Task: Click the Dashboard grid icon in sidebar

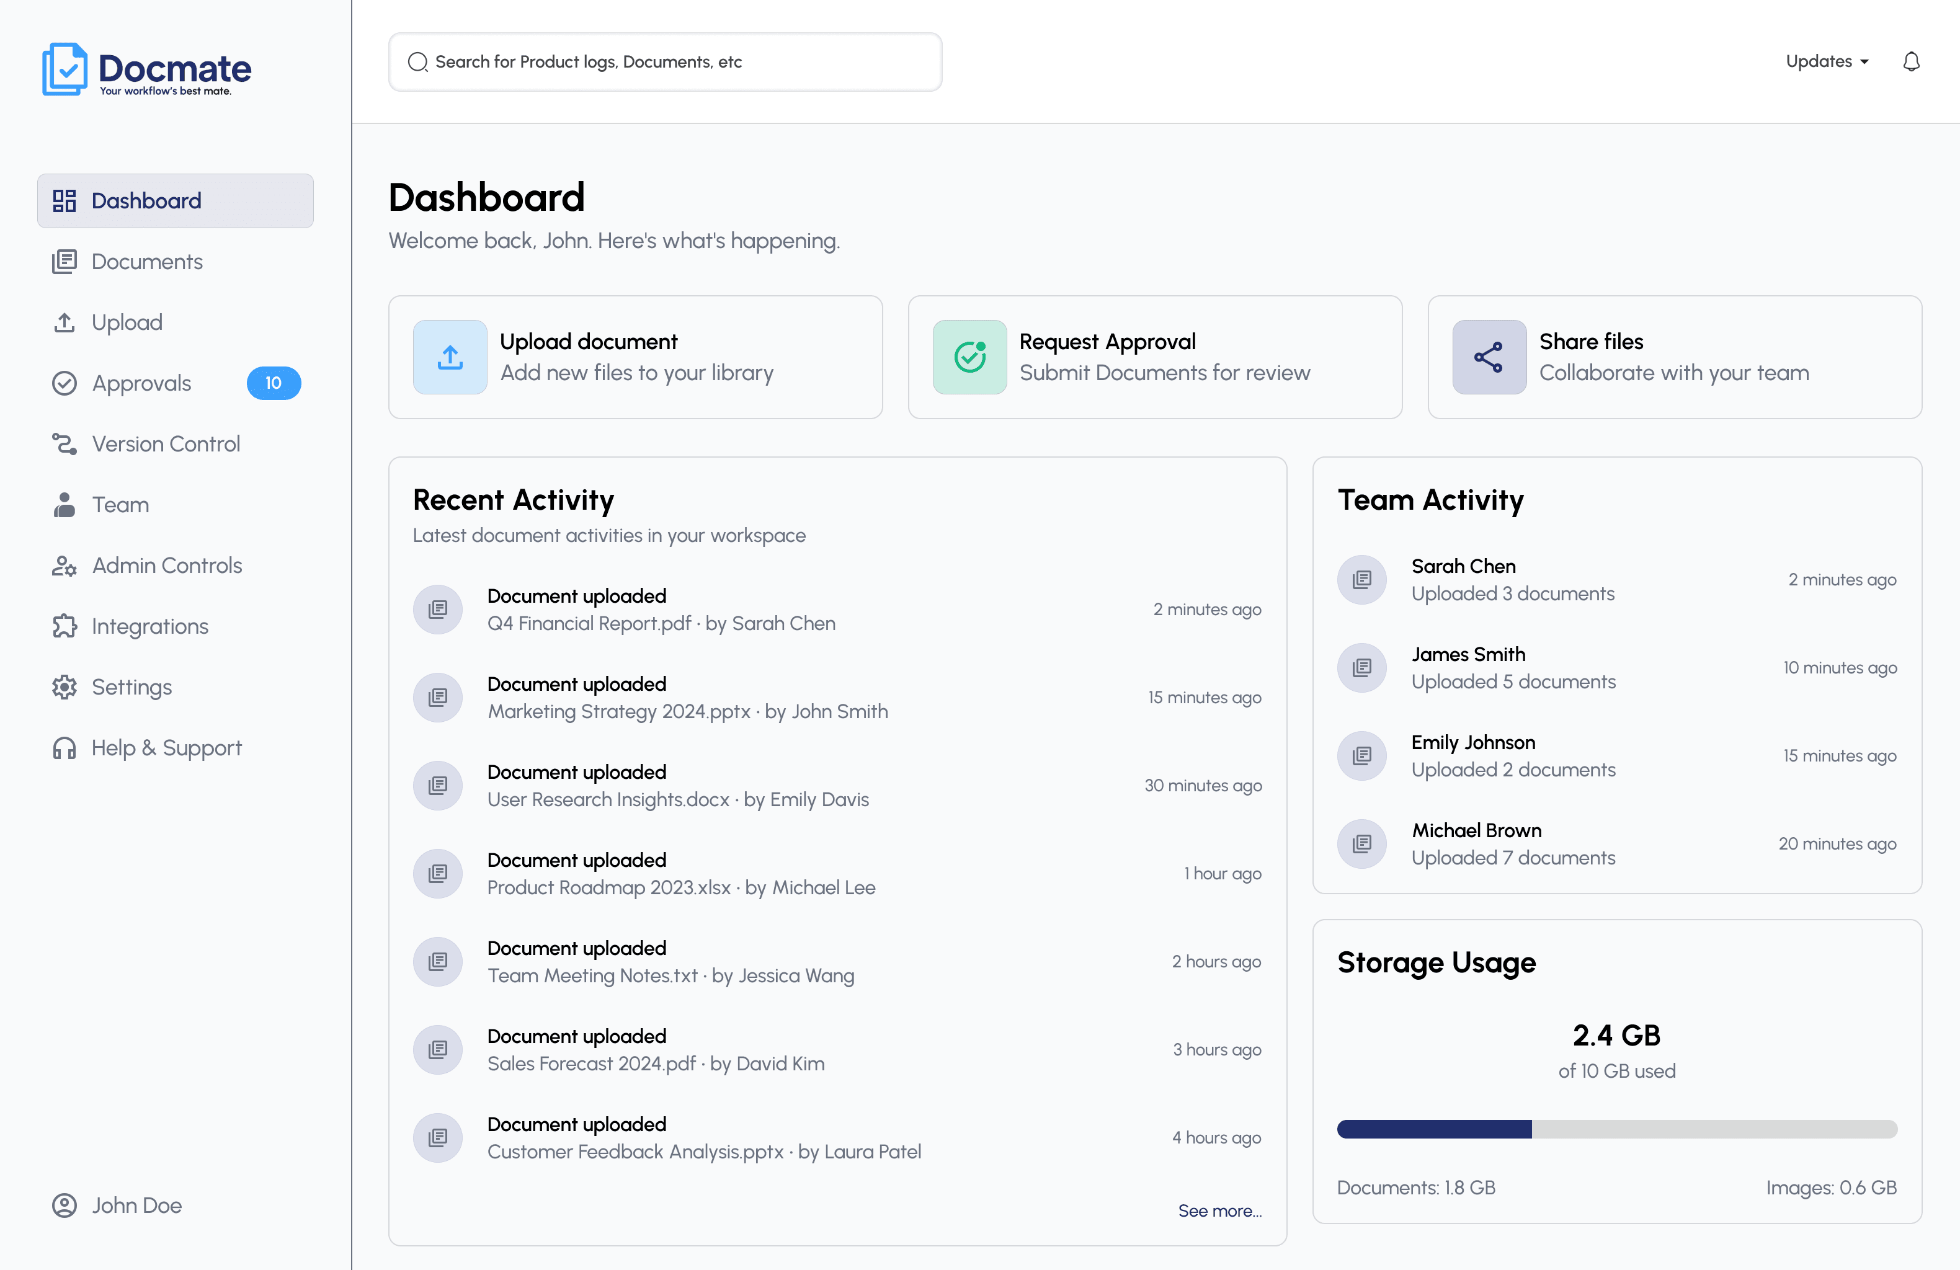Action: click(65, 201)
